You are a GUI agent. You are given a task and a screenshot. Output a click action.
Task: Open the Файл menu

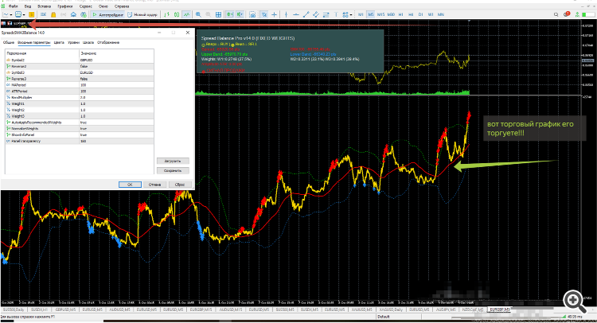(13, 6)
